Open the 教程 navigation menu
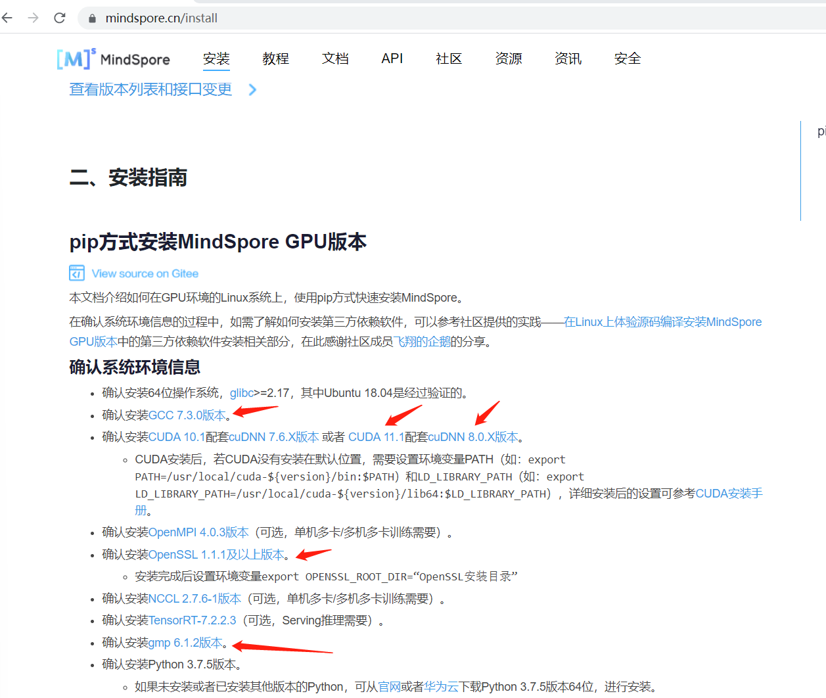The height and width of the screenshot is (698, 826). click(x=275, y=58)
